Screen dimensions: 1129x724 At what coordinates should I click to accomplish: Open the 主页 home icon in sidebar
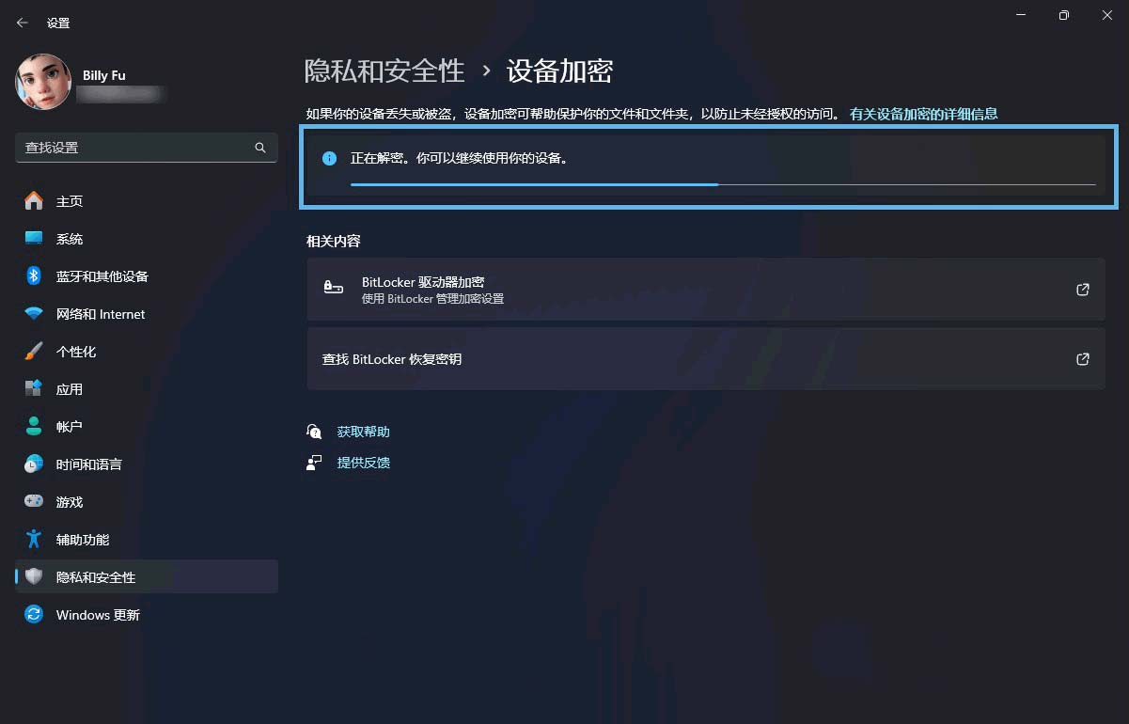[x=34, y=201]
